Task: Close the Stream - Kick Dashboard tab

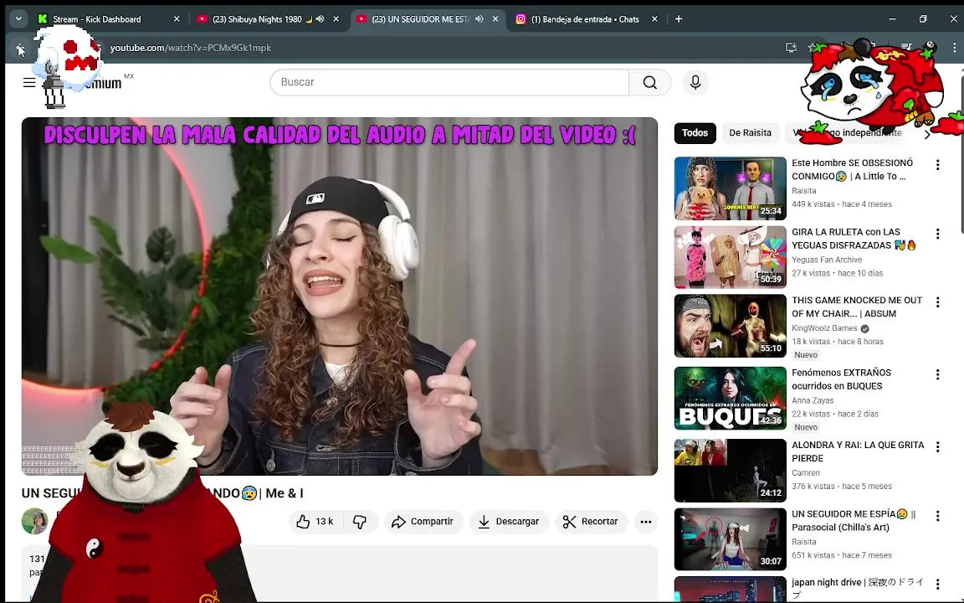Action: [x=177, y=19]
